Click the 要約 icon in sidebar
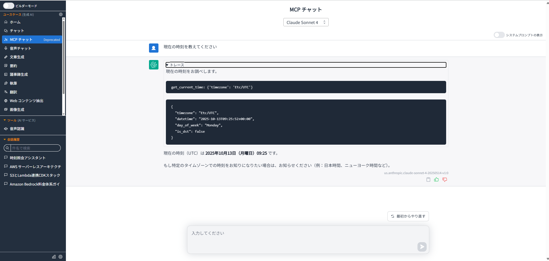This screenshot has width=549, height=261. pos(6,66)
